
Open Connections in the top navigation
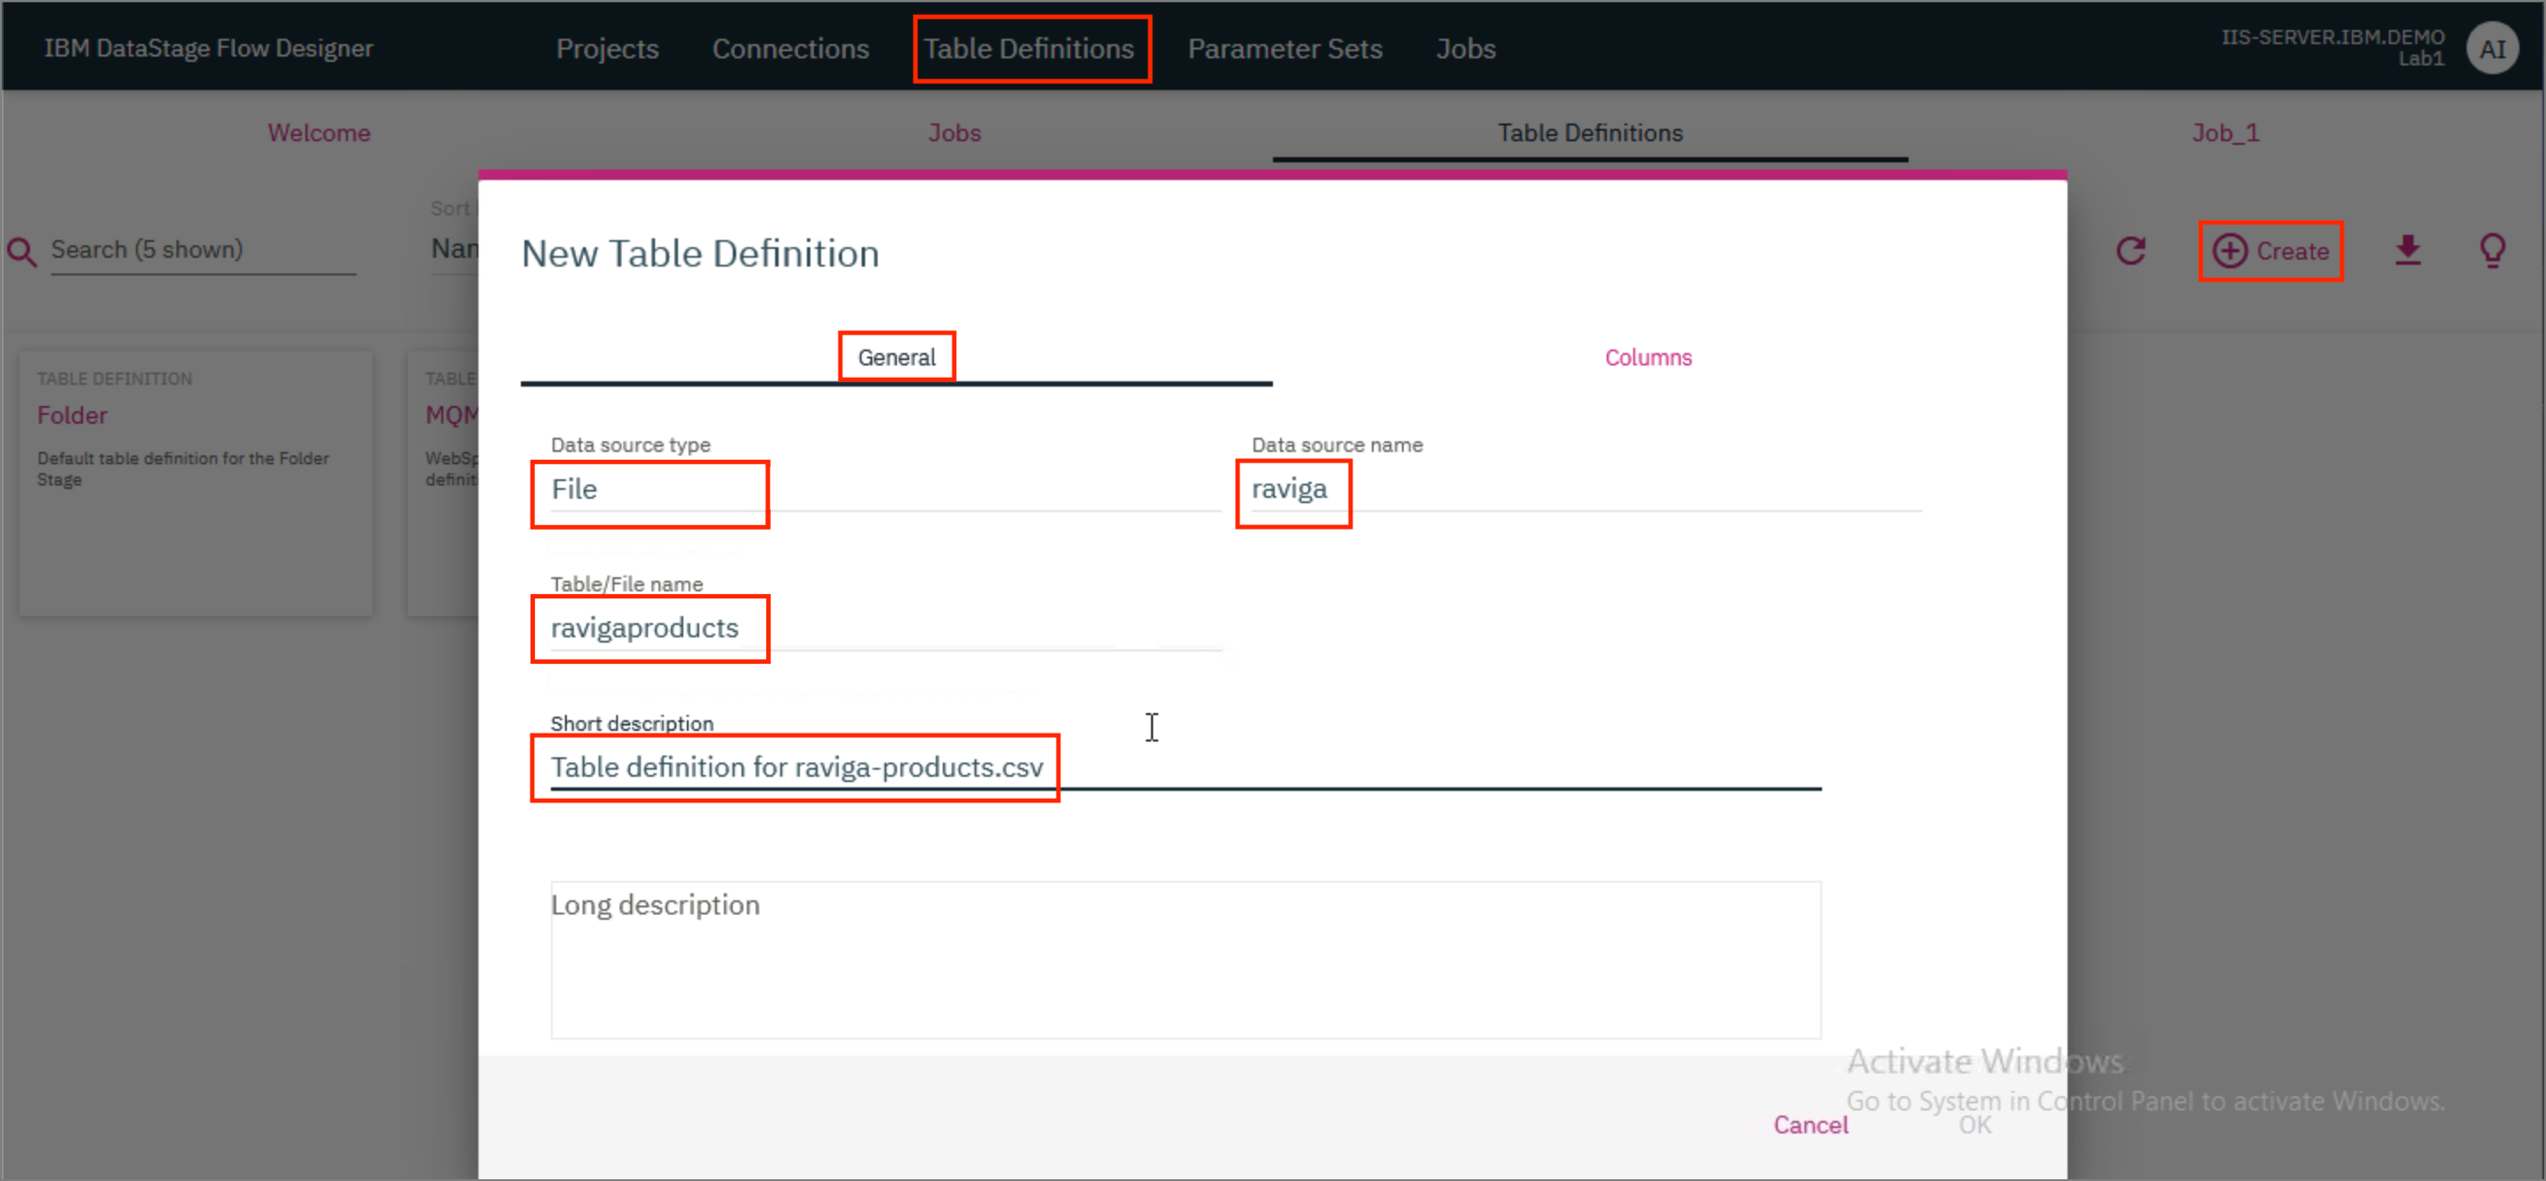coord(791,49)
